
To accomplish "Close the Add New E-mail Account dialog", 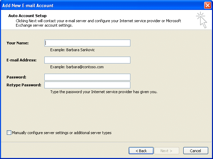I will 208,5.
